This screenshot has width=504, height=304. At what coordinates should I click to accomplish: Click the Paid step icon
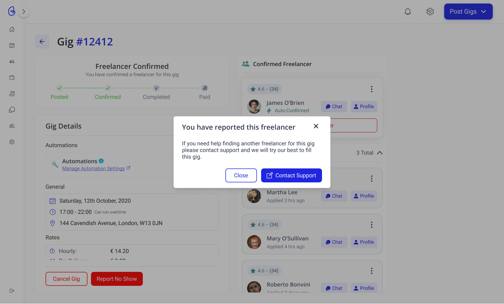205,88
